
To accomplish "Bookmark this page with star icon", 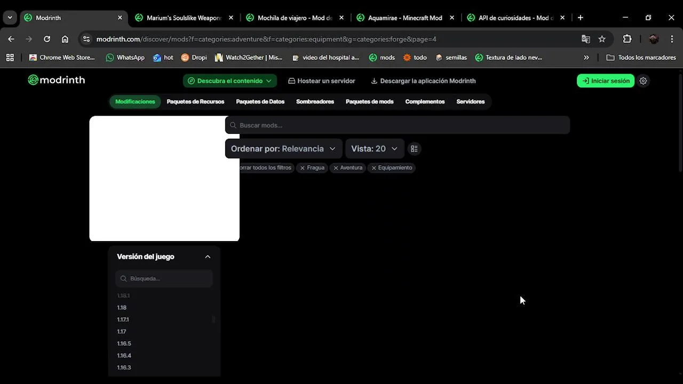I will pos(602,39).
